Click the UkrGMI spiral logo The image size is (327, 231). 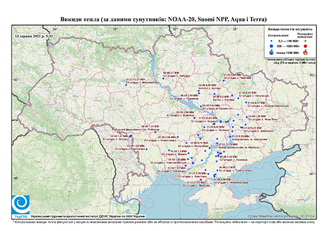click(x=21, y=205)
